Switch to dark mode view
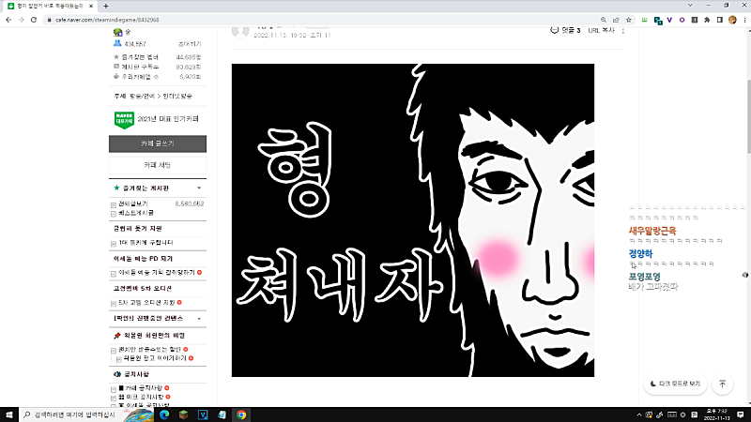This screenshot has width=751, height=422. coord(675,384)
